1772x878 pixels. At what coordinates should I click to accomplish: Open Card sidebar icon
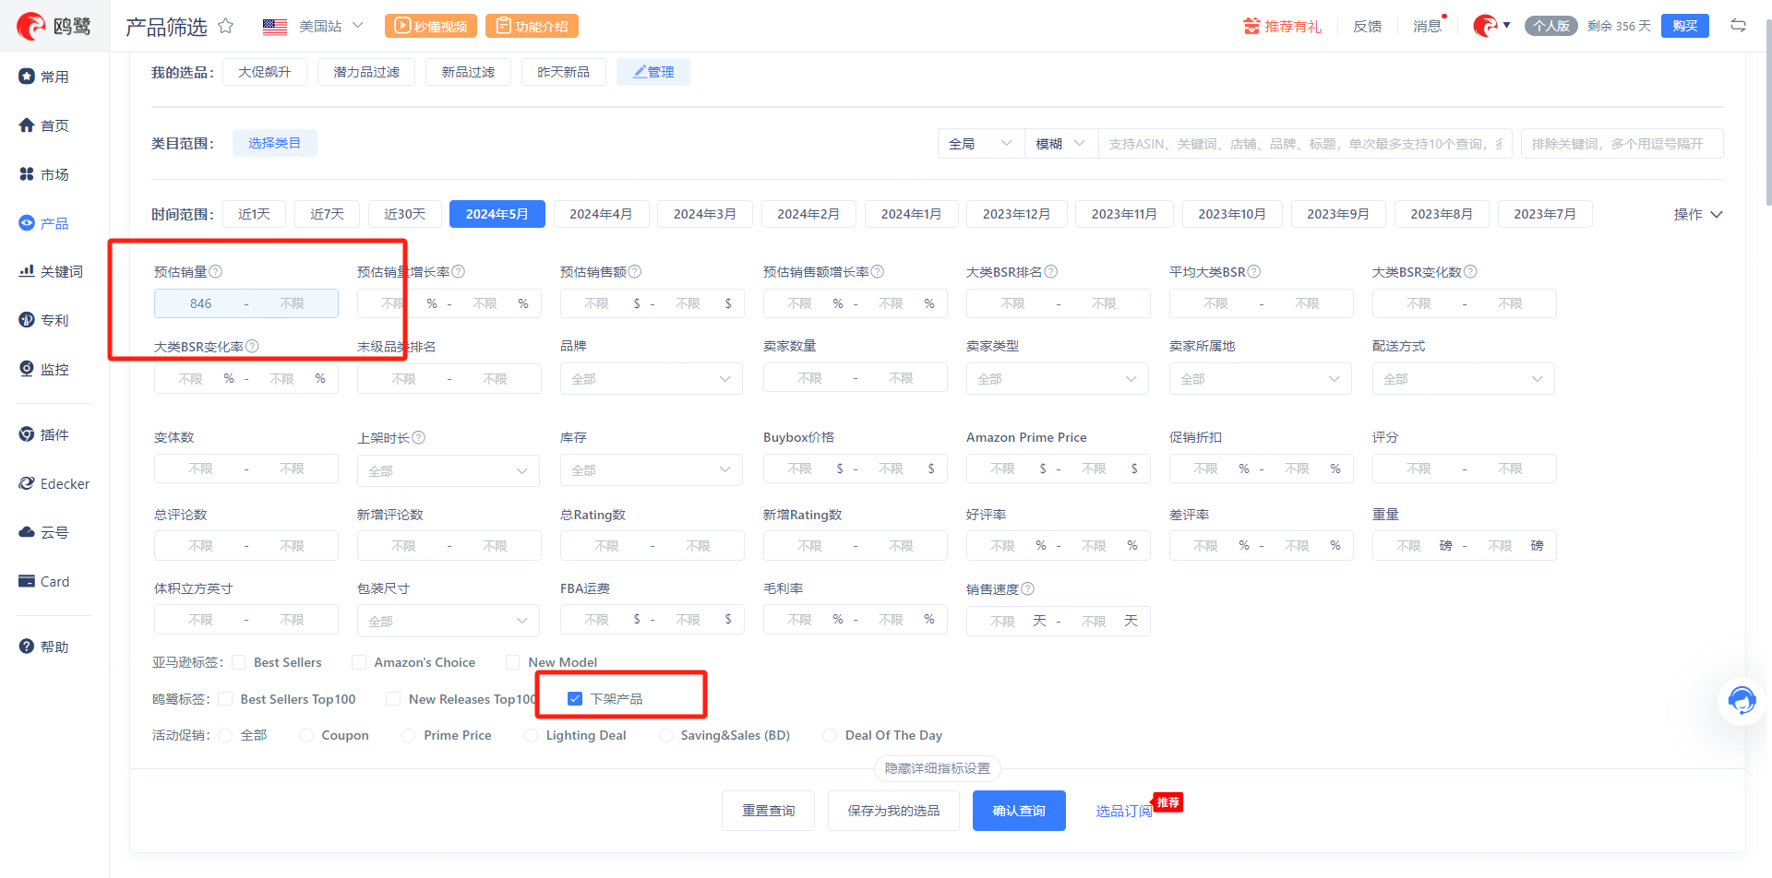(x=27, y=581)
